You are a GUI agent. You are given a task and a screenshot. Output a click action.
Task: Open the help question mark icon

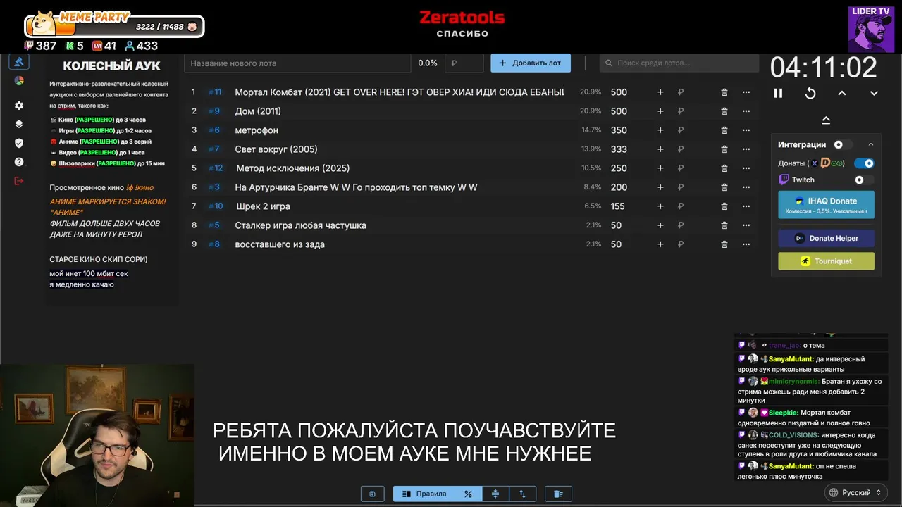19,162
